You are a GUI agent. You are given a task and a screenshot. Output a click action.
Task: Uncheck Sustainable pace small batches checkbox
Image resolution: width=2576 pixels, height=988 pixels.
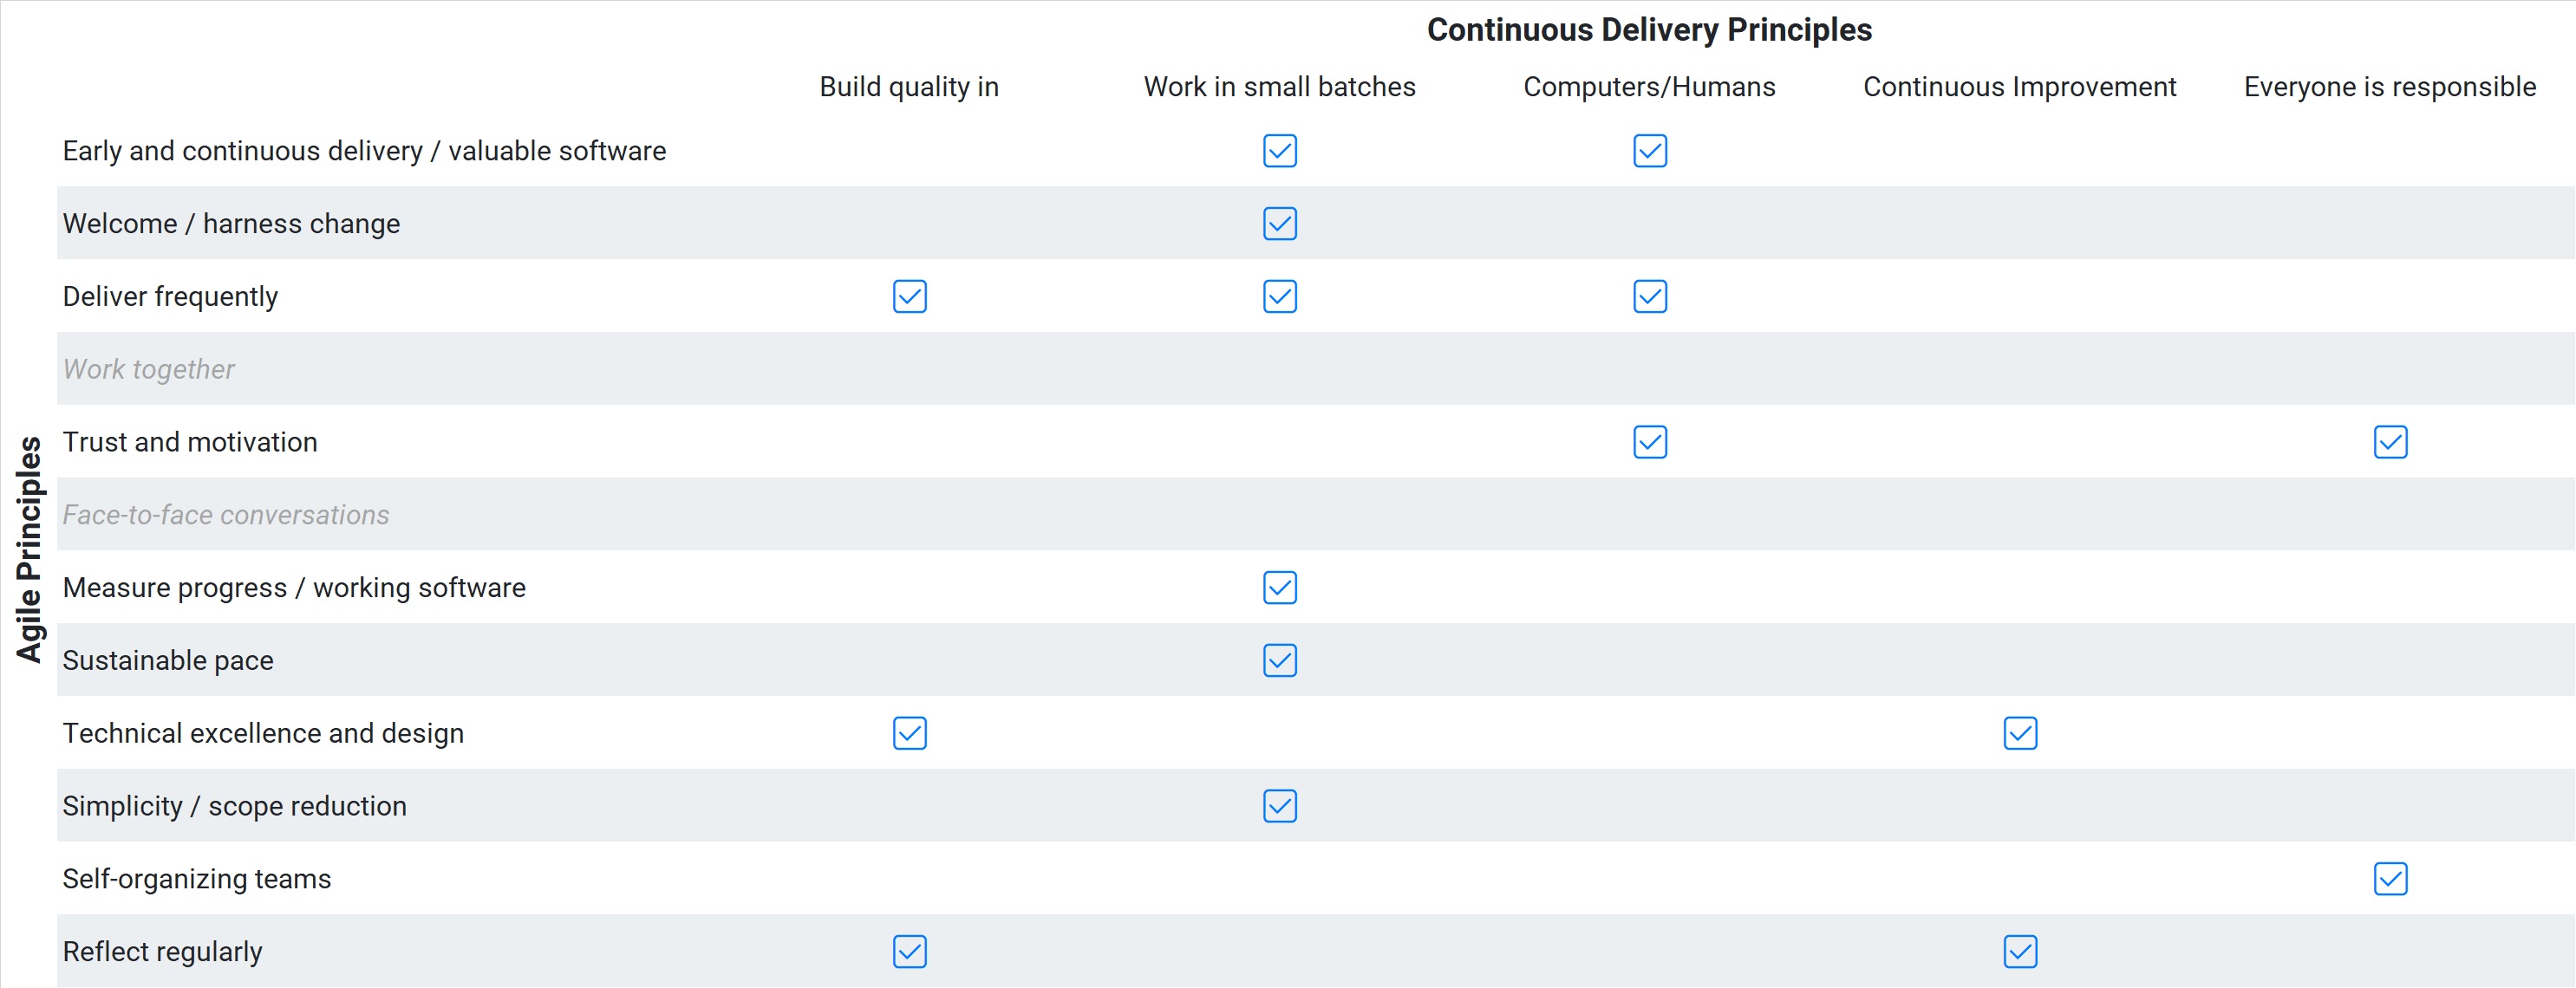[x=1280, y=661]
